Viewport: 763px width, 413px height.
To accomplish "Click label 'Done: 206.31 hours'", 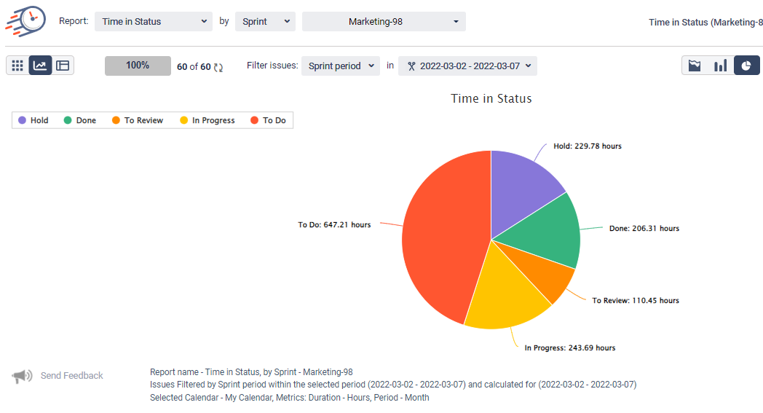I will click(x=644, y=229).
